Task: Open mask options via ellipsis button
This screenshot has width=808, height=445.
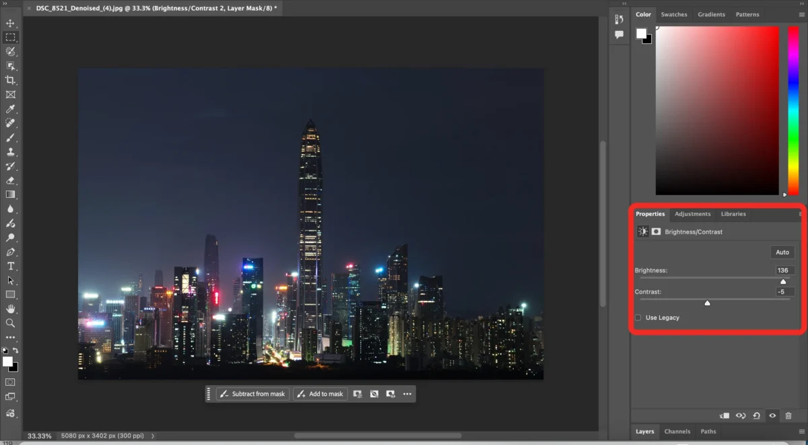Action: point(407,394)
